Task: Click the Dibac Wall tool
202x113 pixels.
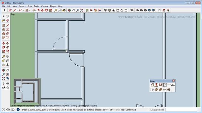Action: (152, 85)
